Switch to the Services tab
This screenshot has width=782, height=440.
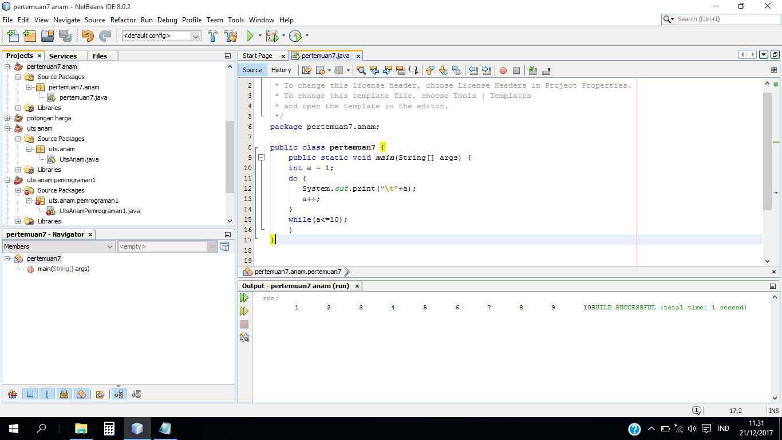tap(63, 56)
